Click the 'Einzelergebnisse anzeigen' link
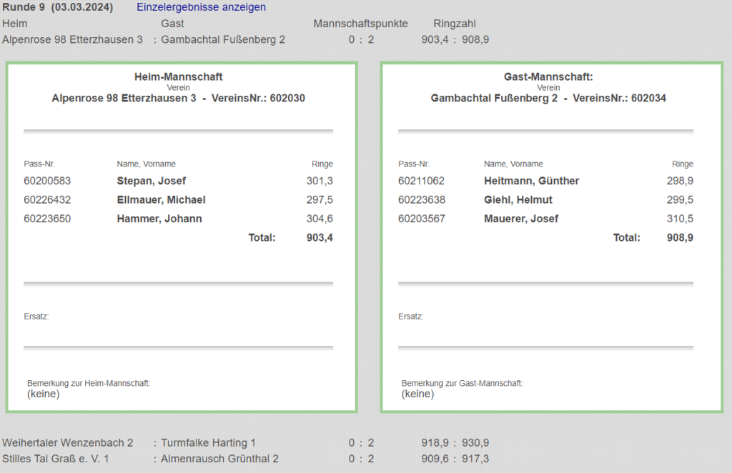Viewport: 732px width, 473px height. point(201,7)
